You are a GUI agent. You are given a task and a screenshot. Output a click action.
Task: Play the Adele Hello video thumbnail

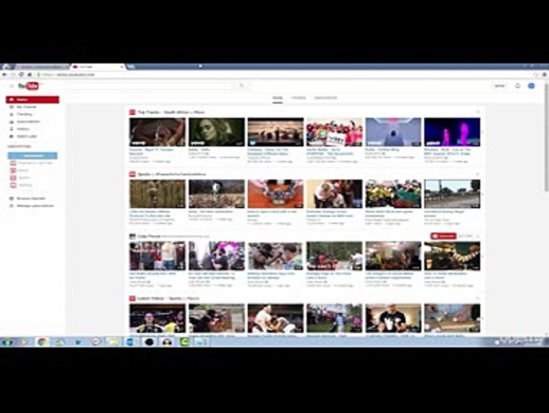coord(217,132)
